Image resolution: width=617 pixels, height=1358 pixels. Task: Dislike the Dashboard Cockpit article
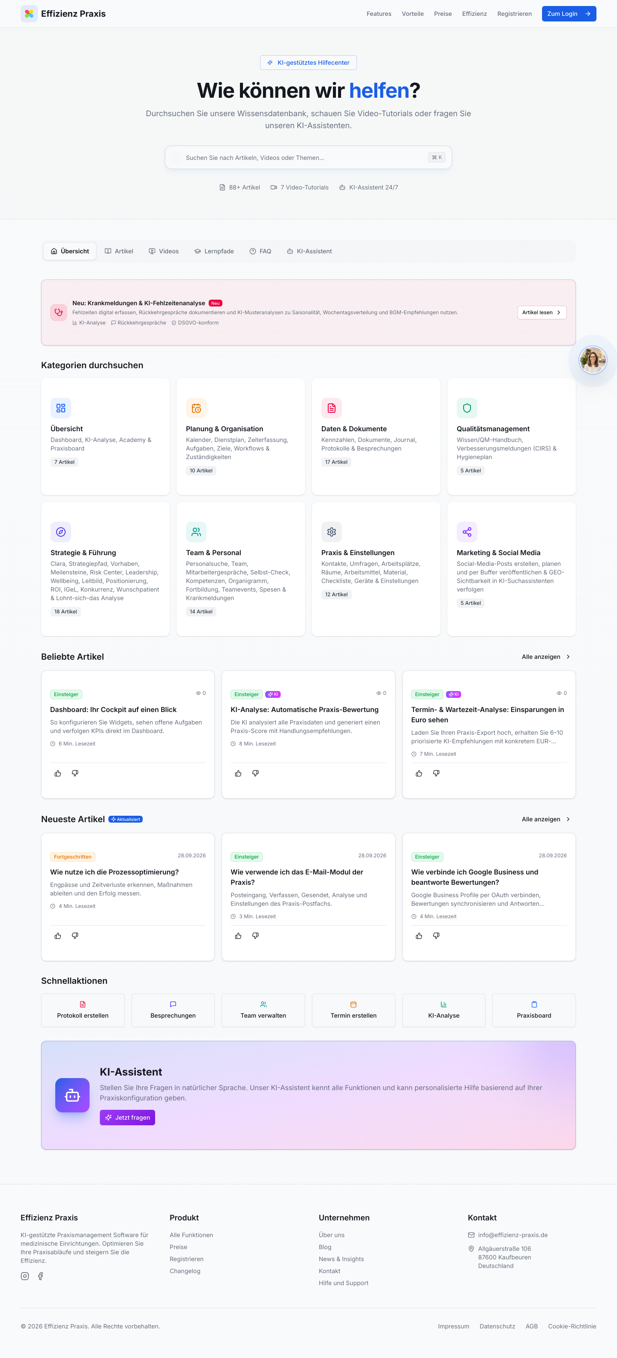(x=75, y=773)
